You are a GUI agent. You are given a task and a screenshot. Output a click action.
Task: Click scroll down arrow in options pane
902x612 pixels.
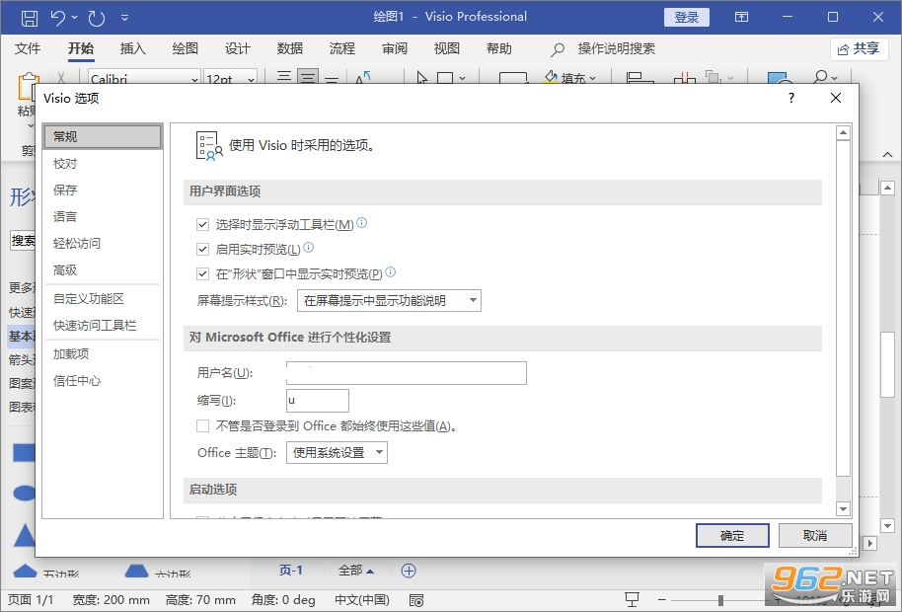tap(844, 508)
